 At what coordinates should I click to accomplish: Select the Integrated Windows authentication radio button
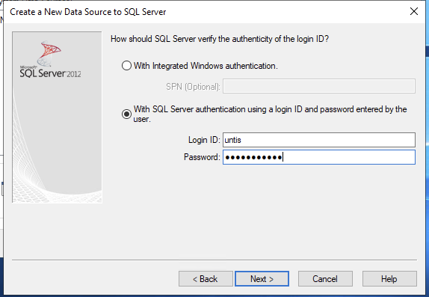pyautogui.click(x=126, y=66)
